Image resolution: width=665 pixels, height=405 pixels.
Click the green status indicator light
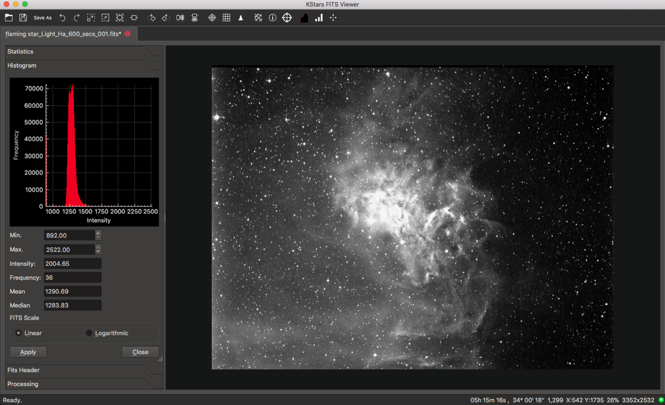[660, 400]
